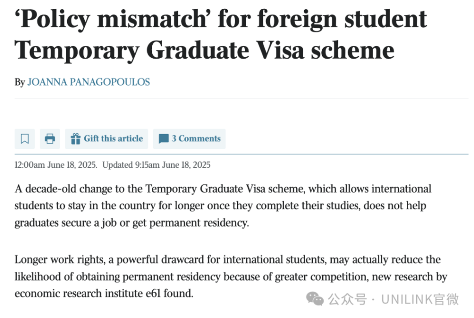The height and width of the screenshot is (318, 474).
Task: Click paragraph starting 'A decade-old change'
Action: pyautogui.click(x=223, y=206)
